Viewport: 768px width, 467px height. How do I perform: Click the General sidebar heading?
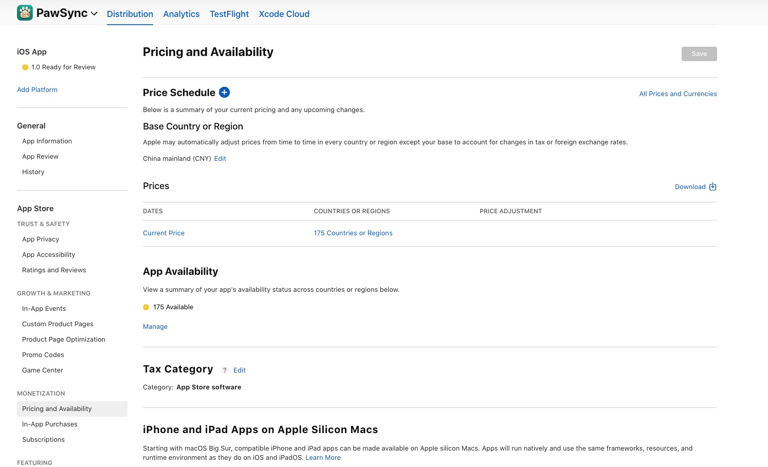tap(31, 126)
